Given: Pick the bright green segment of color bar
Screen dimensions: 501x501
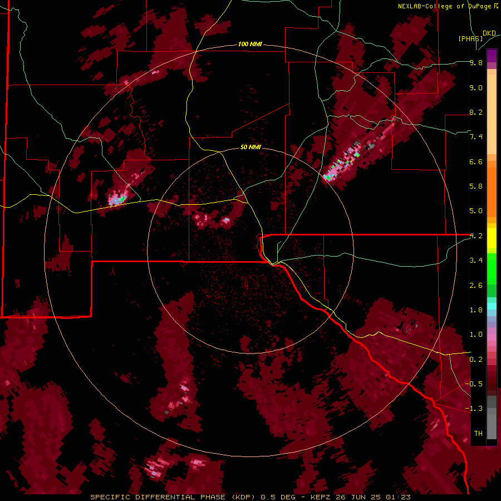Looking at the screenshot, I should pyautogui.click(x=492, y=268).
